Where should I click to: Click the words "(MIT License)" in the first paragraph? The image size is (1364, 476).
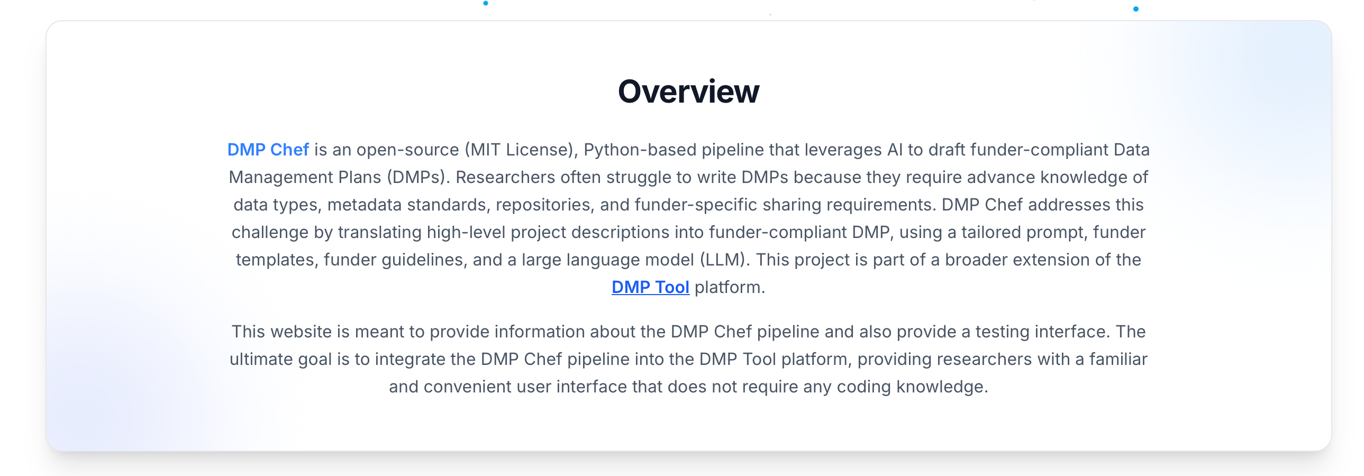521,150
